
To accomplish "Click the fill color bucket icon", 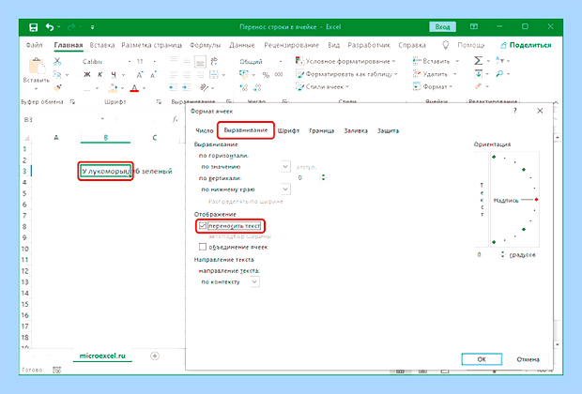I will point(113,88).
